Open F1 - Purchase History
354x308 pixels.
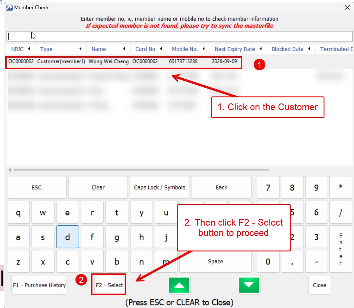[x=39, y=285]
